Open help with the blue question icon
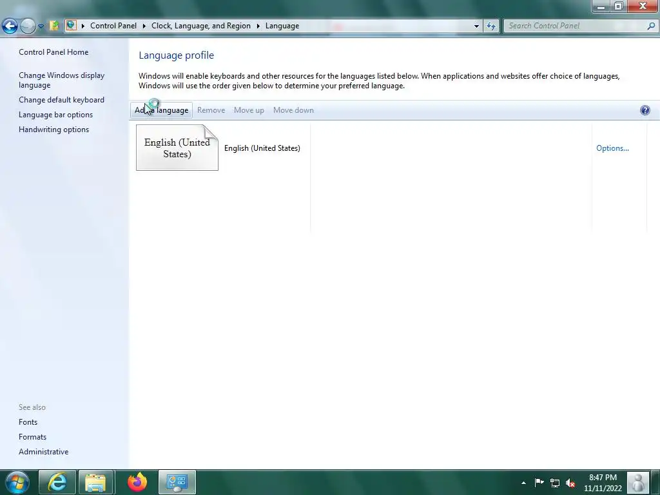The height and width of the screenshot is (495, 660). click(x=645, y=110)
